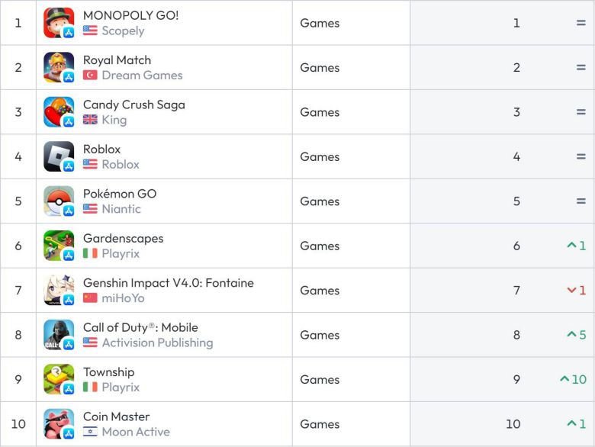Click the MONOPOLY GO! app icon
Image resolution: width=595 pixels, height=447 pixels.
pos(59,23)
